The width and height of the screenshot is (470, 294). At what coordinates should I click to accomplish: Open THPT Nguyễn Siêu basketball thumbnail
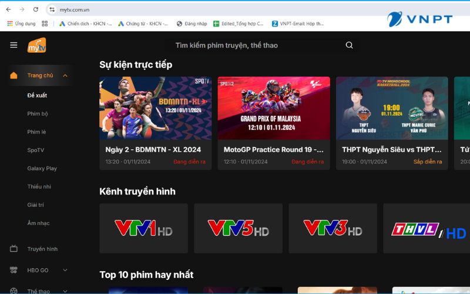pos(392,108)
